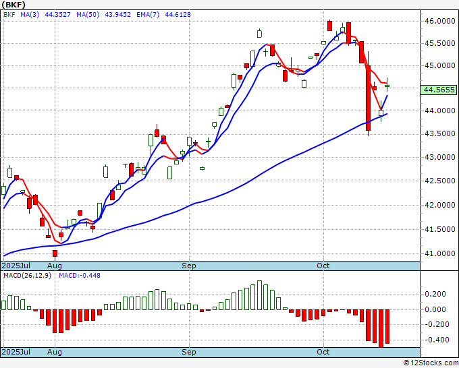Click the 45.0000 price axis label
Screen dimensions: 459x368
440,65
